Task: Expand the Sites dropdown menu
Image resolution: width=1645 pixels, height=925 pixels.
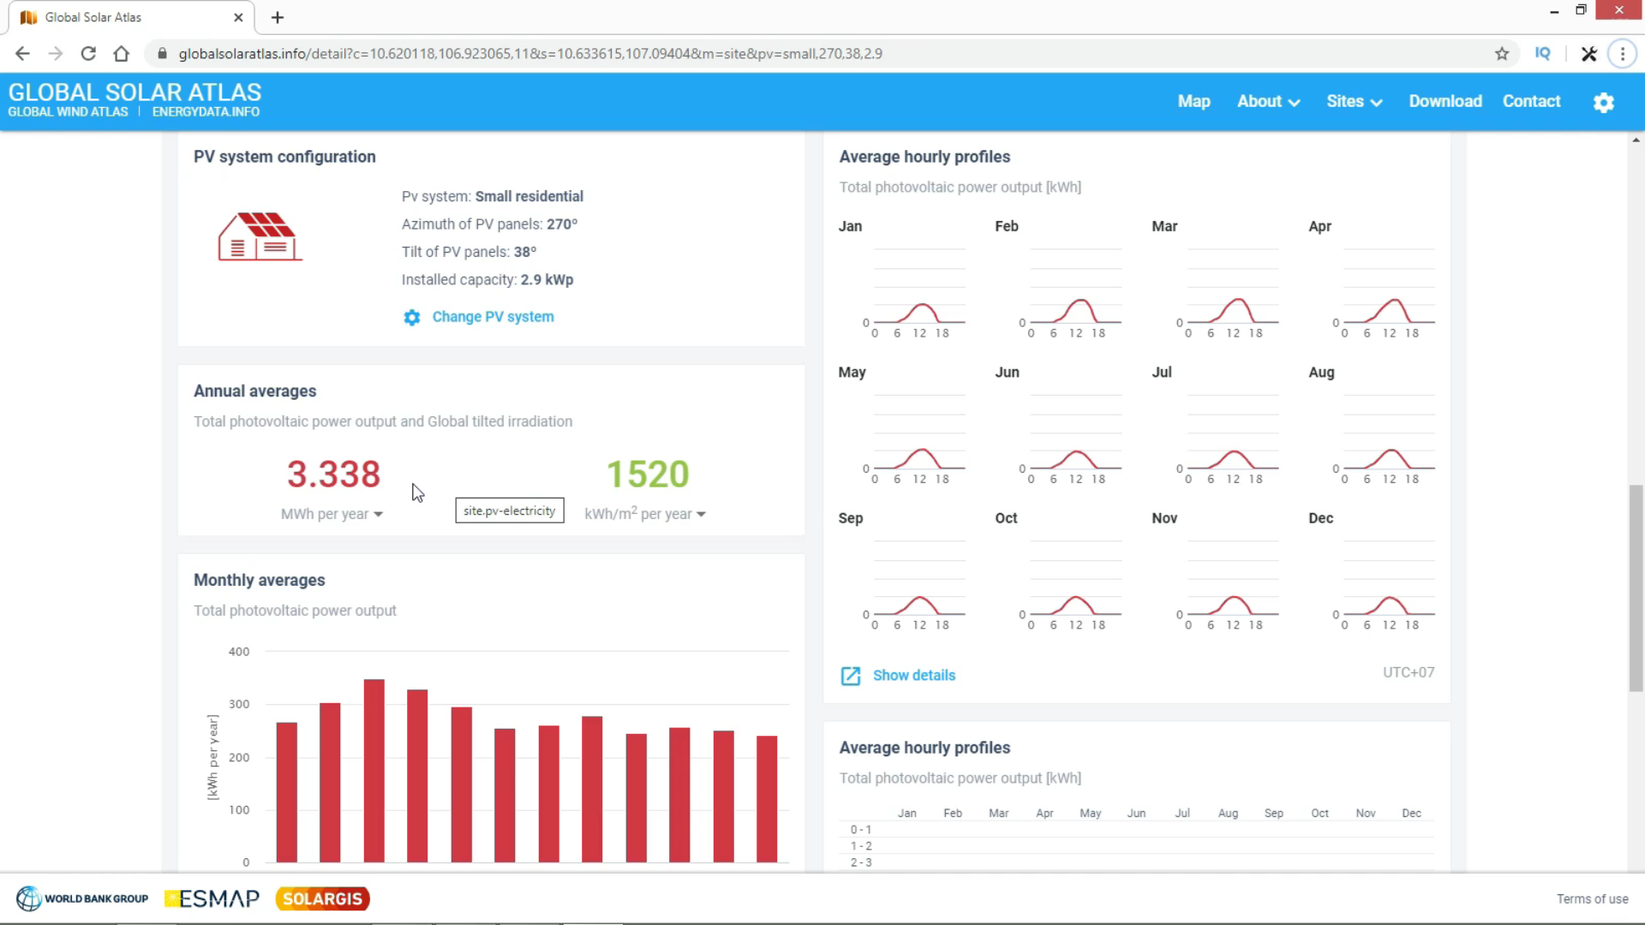Action: (x=1354, y=102)
